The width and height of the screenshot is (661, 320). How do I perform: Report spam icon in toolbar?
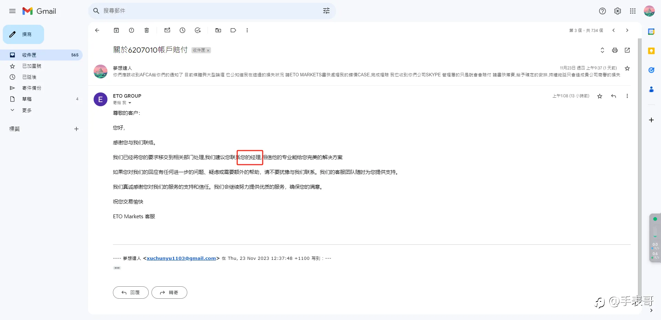(x=132, y=30)
